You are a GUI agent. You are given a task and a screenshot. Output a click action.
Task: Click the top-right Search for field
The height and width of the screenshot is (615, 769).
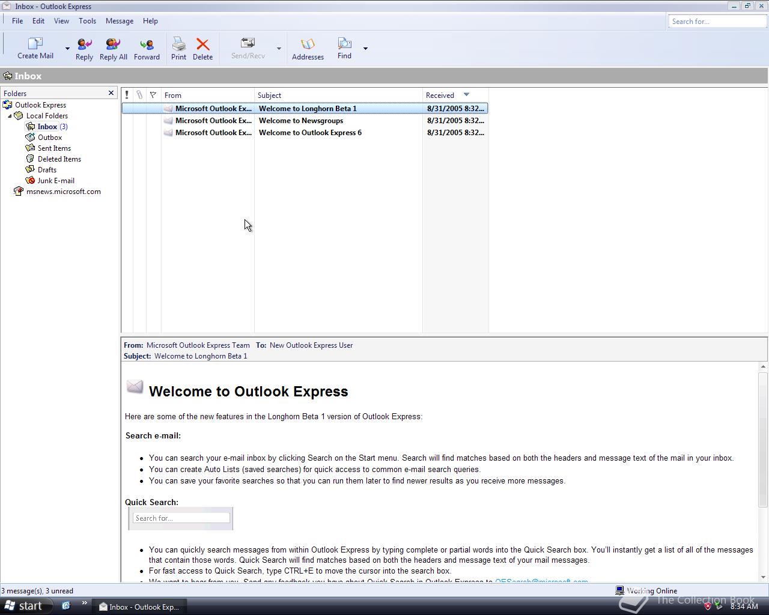(717, 22)
